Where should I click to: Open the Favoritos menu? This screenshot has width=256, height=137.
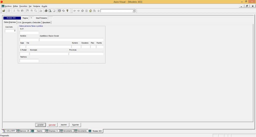click(23, 6)
